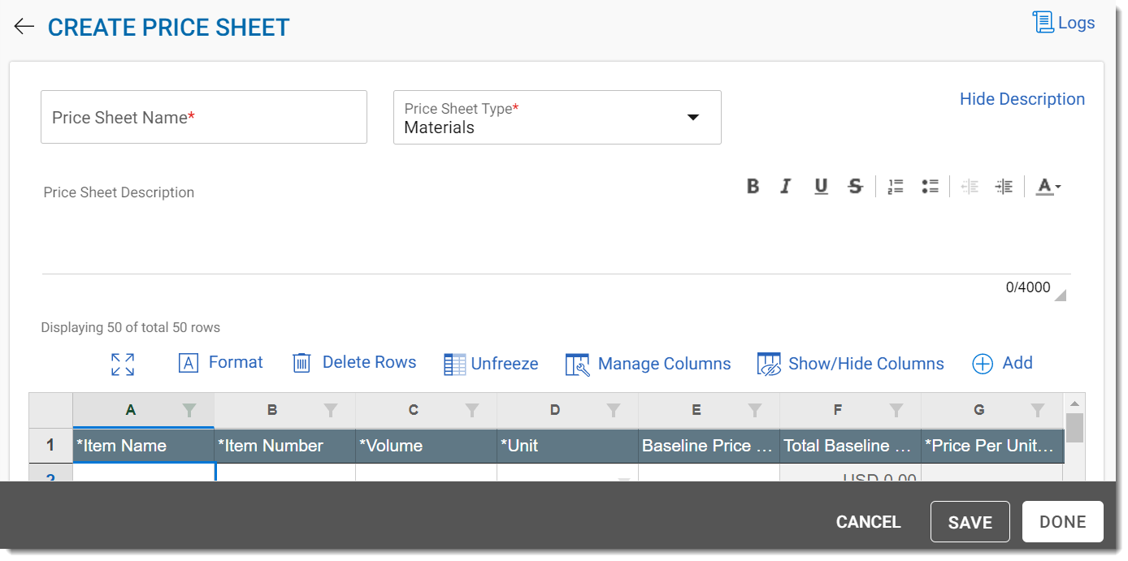Open filter on column A
Image resolution: width=1128 pixels, height=561 pixels.
click(x=189, y=411)
